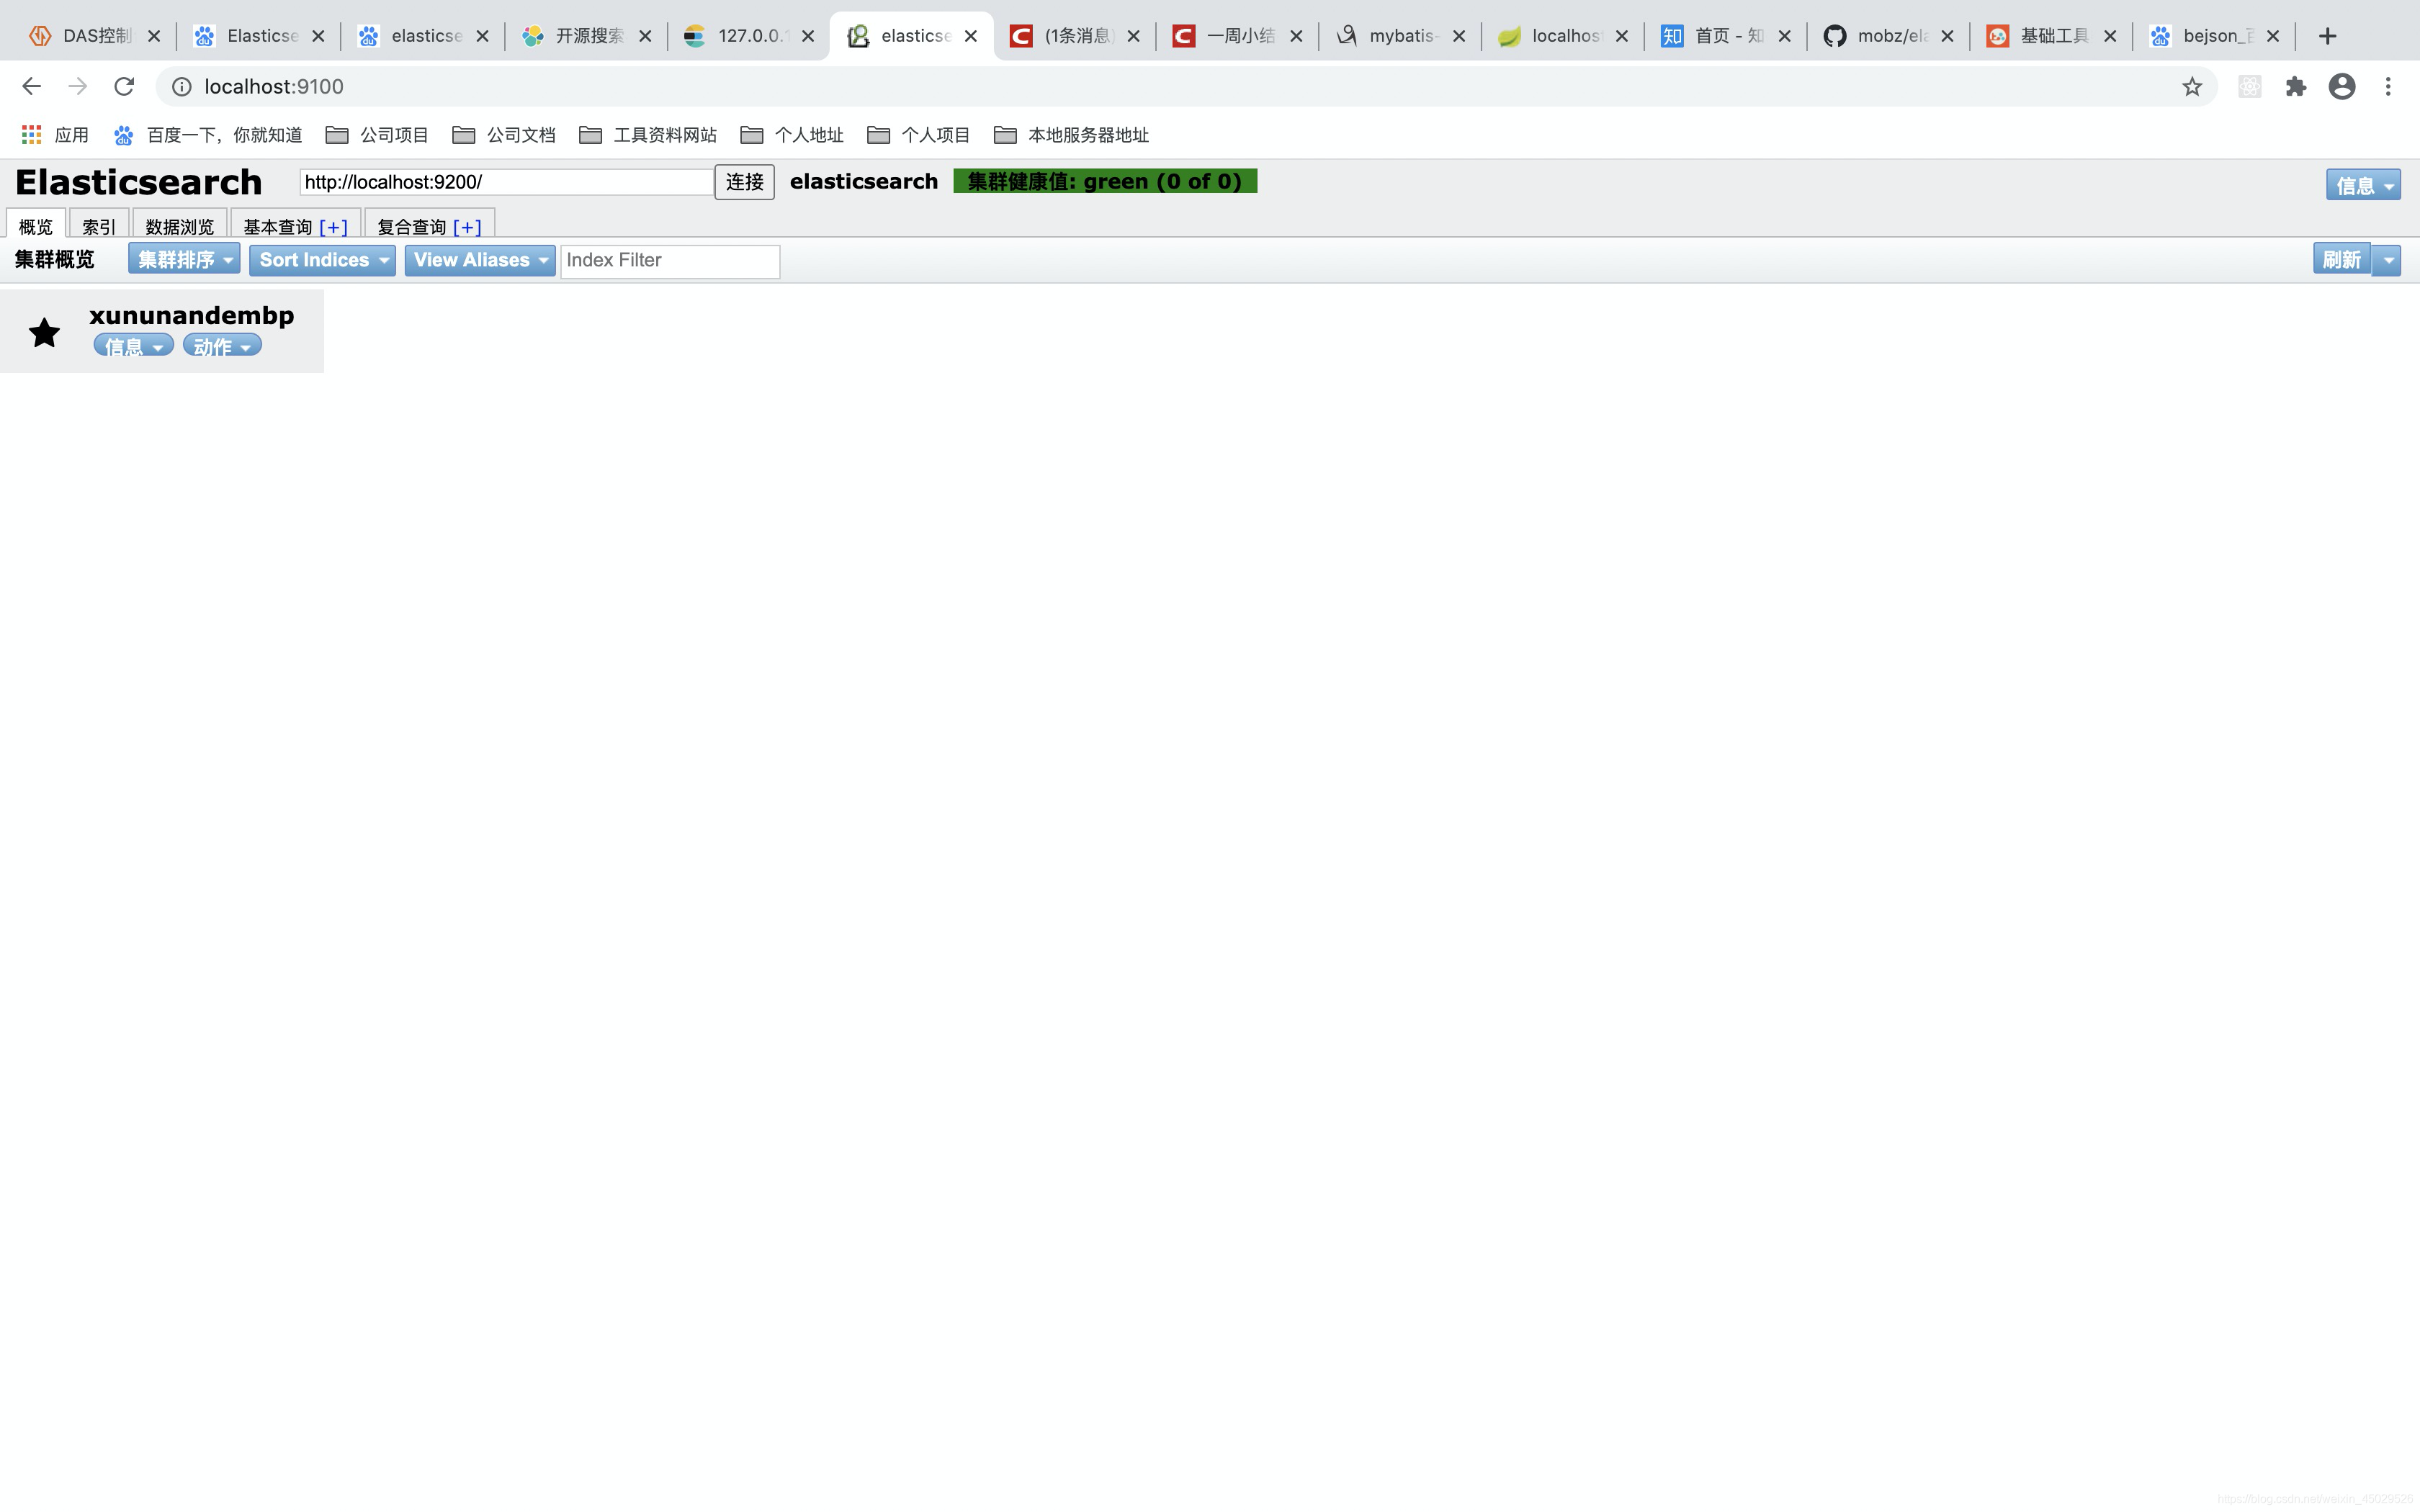The width and height of the screenshot is (2420, 1512).
Task: Click the browser reload icon
Action: (124, 87)
